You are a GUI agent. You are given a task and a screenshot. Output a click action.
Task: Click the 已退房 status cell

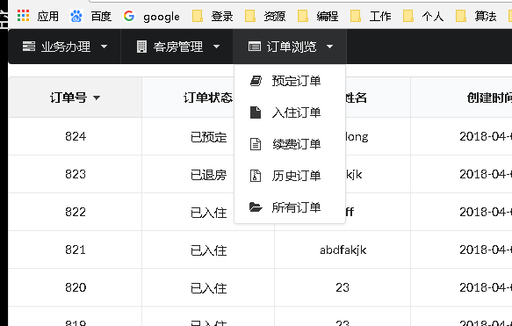(x=209, y=175)
